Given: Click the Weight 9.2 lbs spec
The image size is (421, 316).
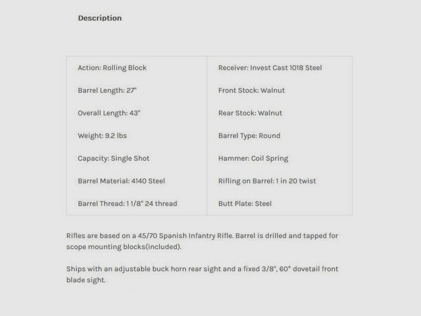Looking at the screenshot, I should (x=102, y=136).
